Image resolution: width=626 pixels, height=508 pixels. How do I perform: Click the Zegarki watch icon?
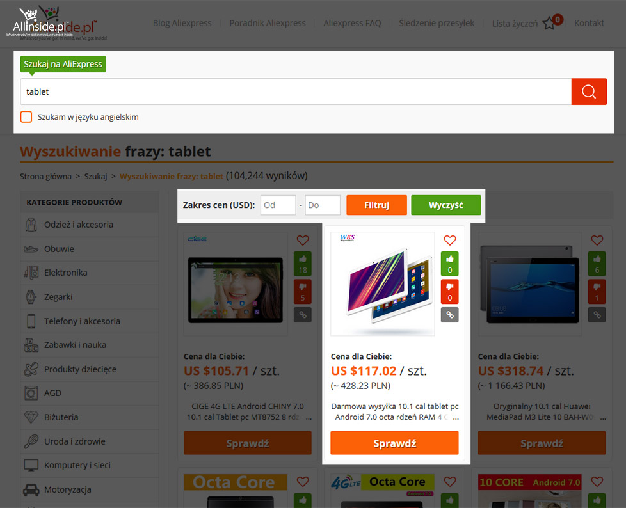coord(31,297)
